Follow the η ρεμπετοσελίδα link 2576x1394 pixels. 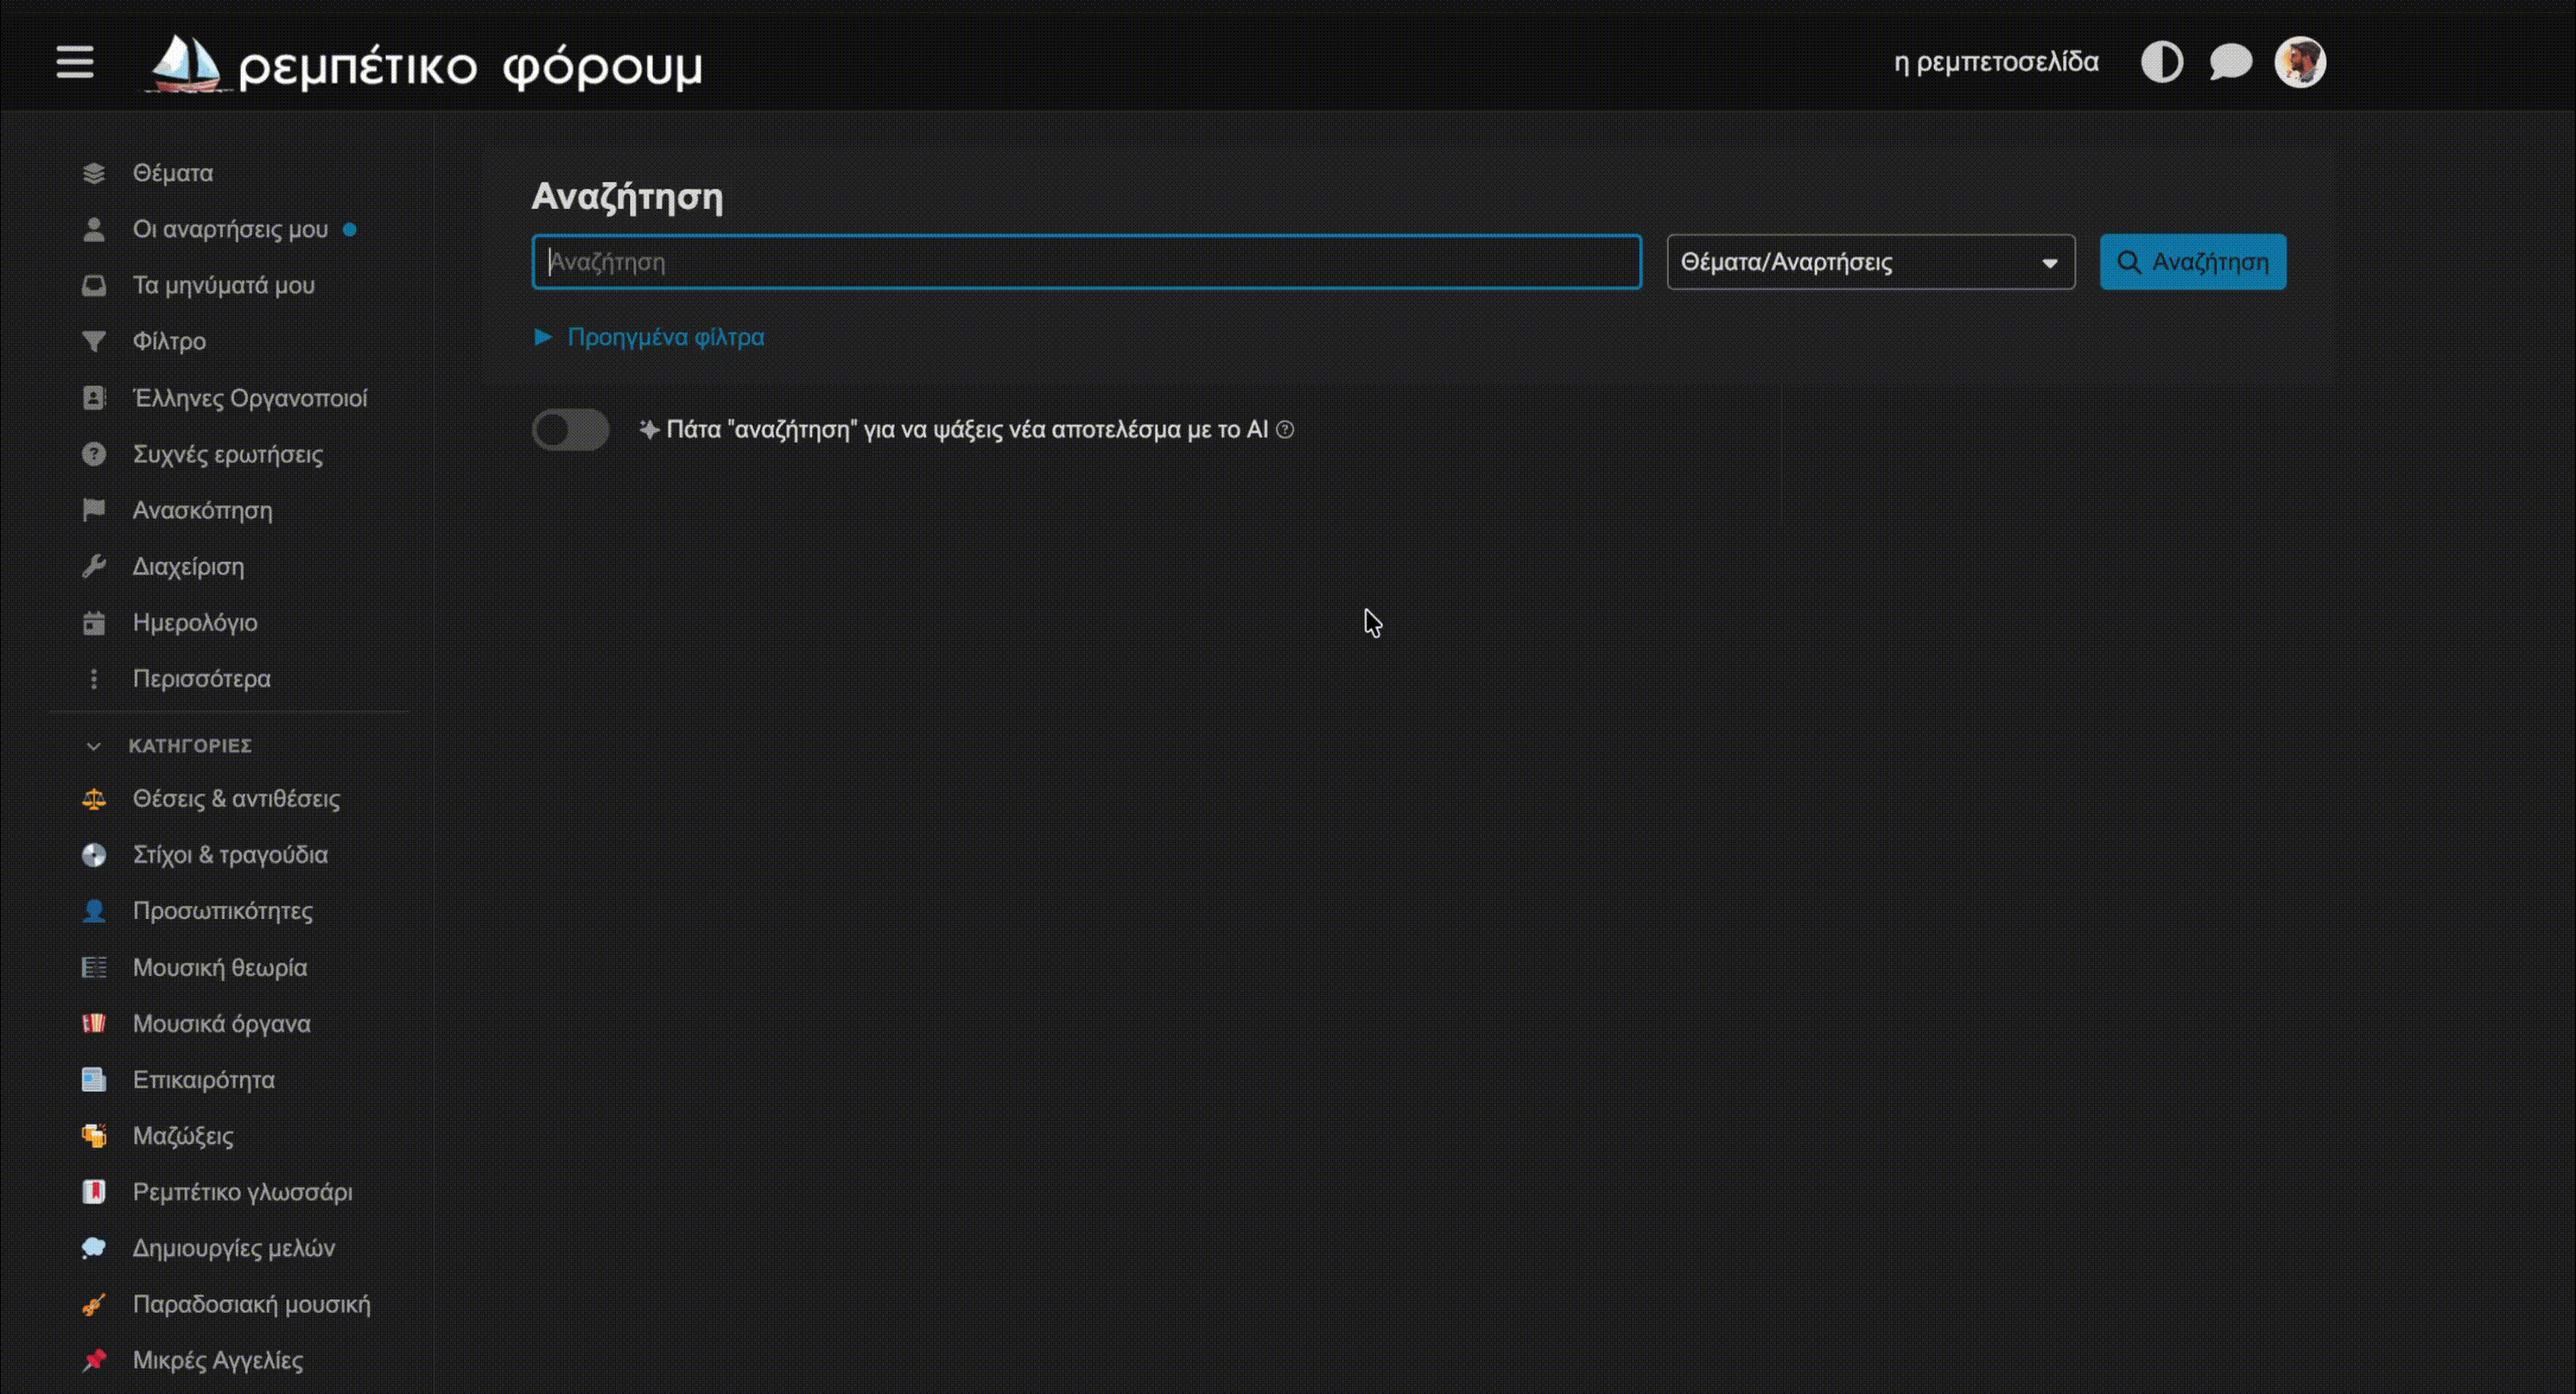coord(1995,62)
